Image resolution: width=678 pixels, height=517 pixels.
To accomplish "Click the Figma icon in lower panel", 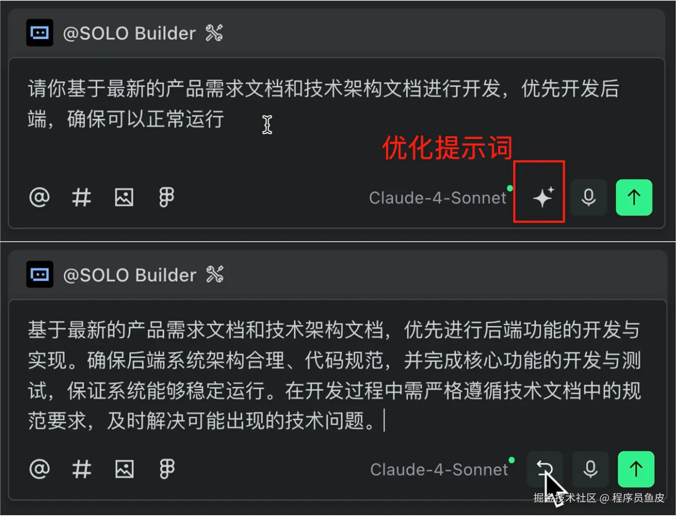I will 167,469.
